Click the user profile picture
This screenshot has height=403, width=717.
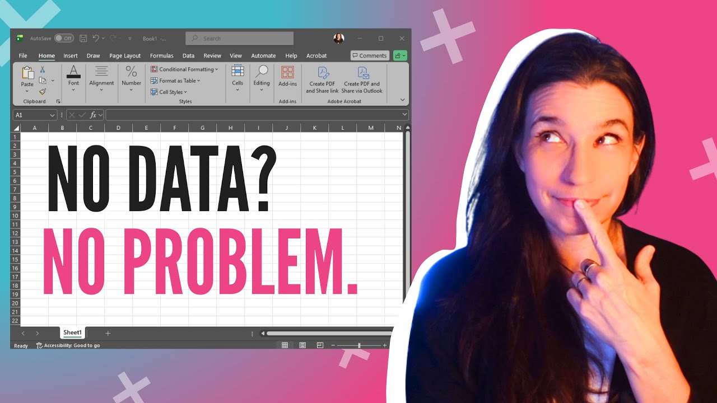339,38
